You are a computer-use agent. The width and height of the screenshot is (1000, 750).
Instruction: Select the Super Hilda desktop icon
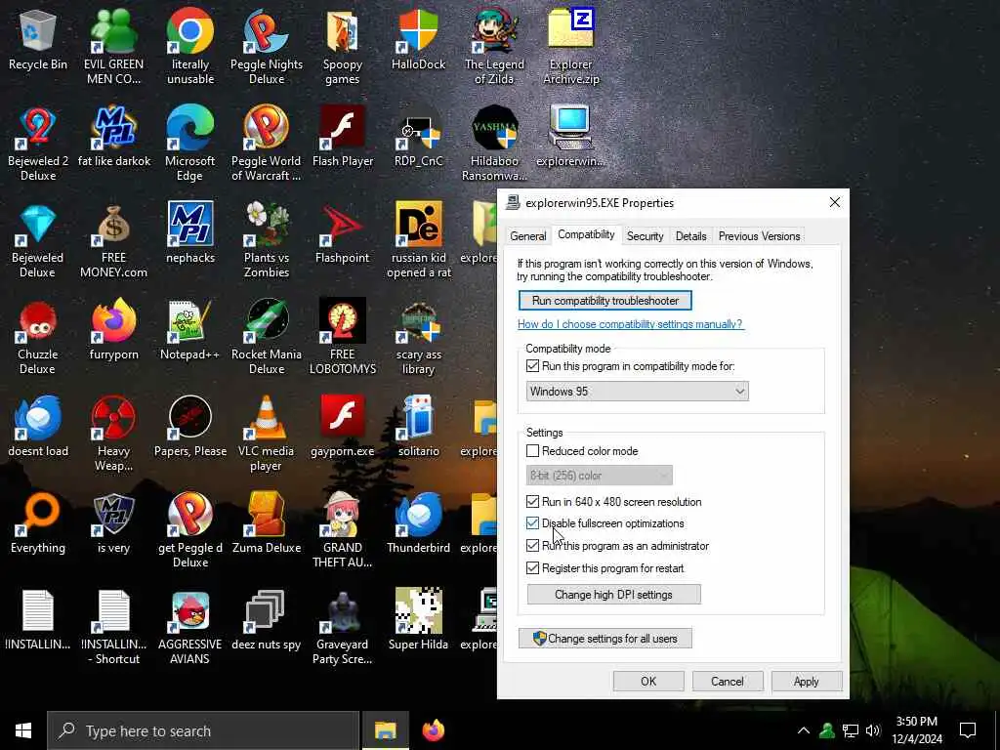pos(418,619)
